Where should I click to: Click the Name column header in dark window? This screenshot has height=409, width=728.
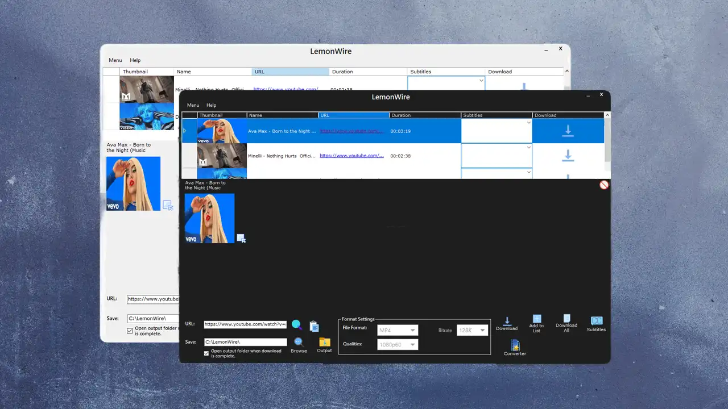pos(283,115)
